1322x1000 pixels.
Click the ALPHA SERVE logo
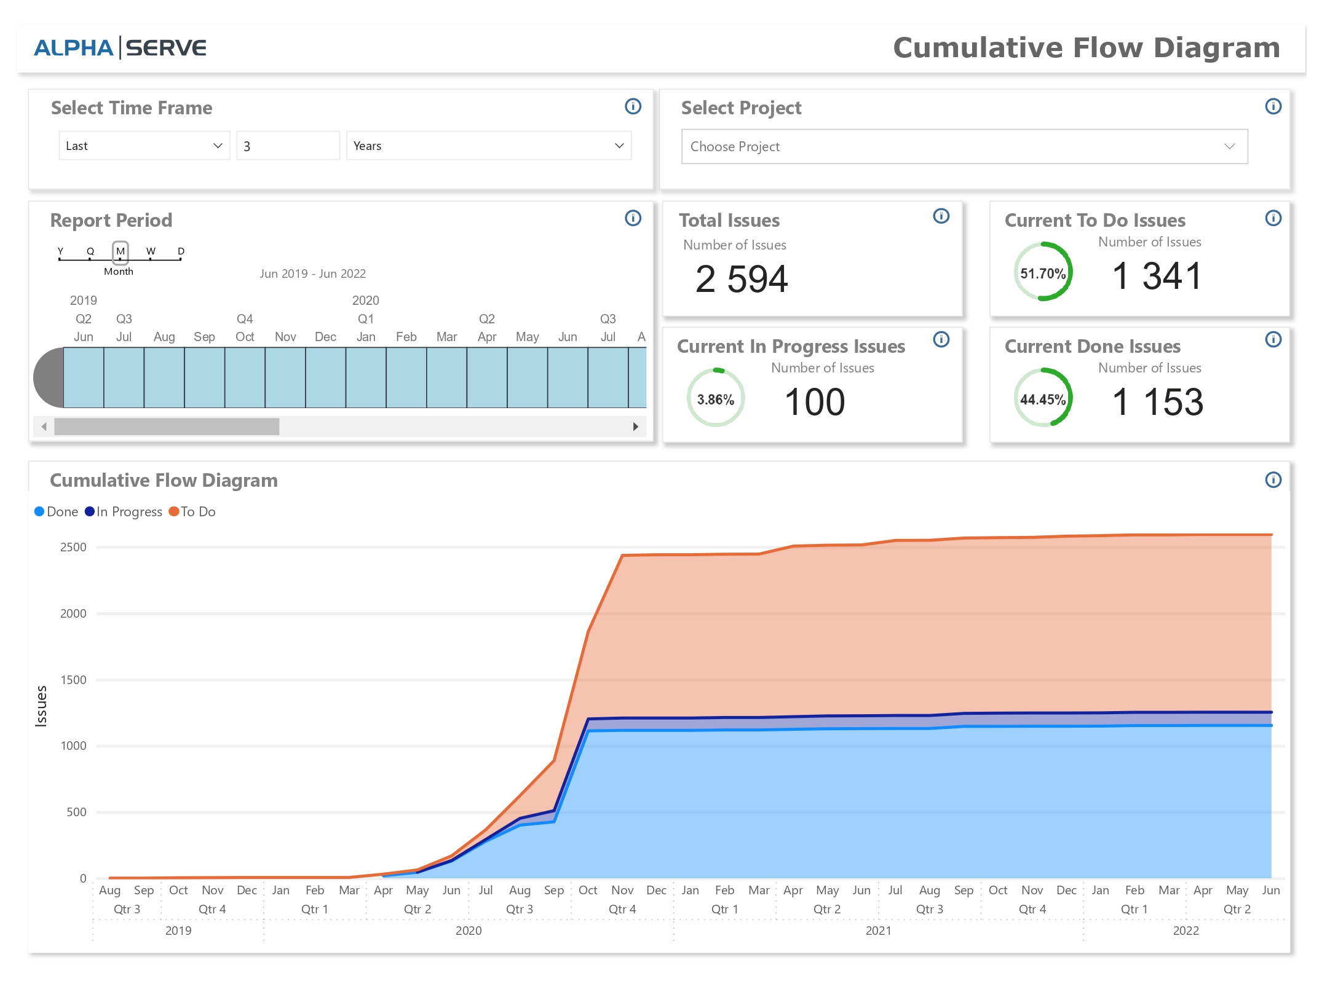(x=121, y=47)
